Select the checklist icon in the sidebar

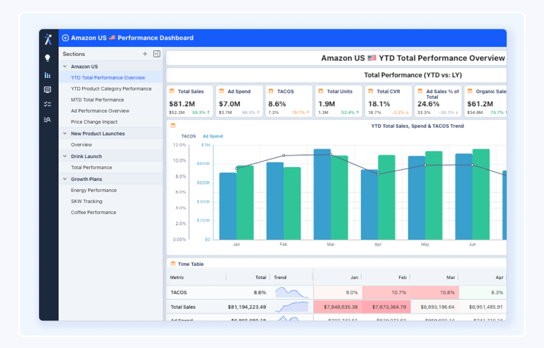click(48, 104)
